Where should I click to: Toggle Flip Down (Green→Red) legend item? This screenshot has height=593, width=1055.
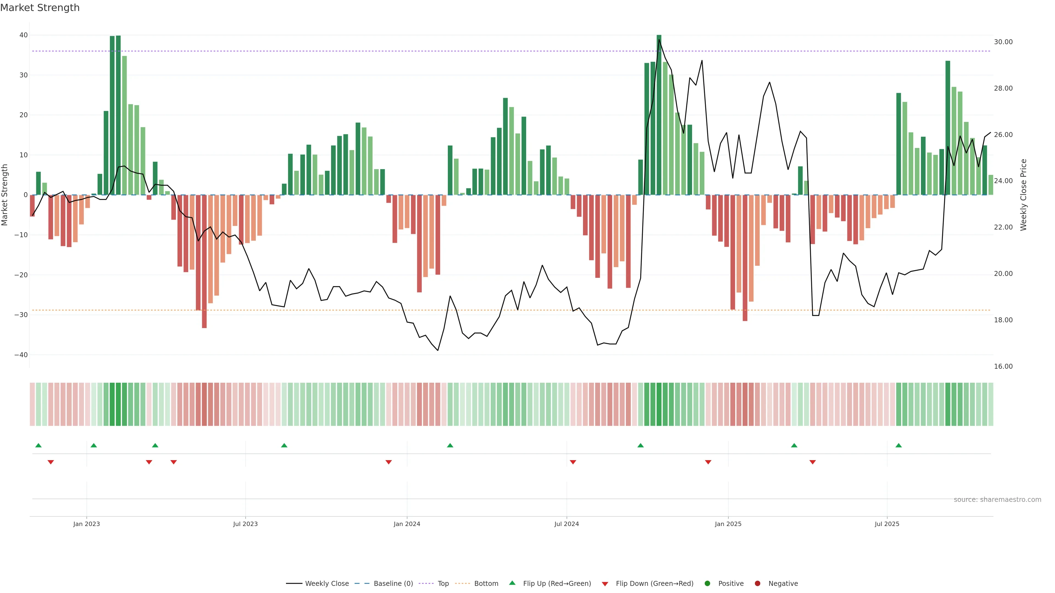(x=654, y=584)
